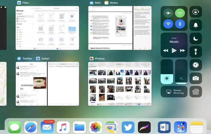Open the Home control button
This screenshot has width=211, height=134.
pyautogui.click(x=196, y=92)
